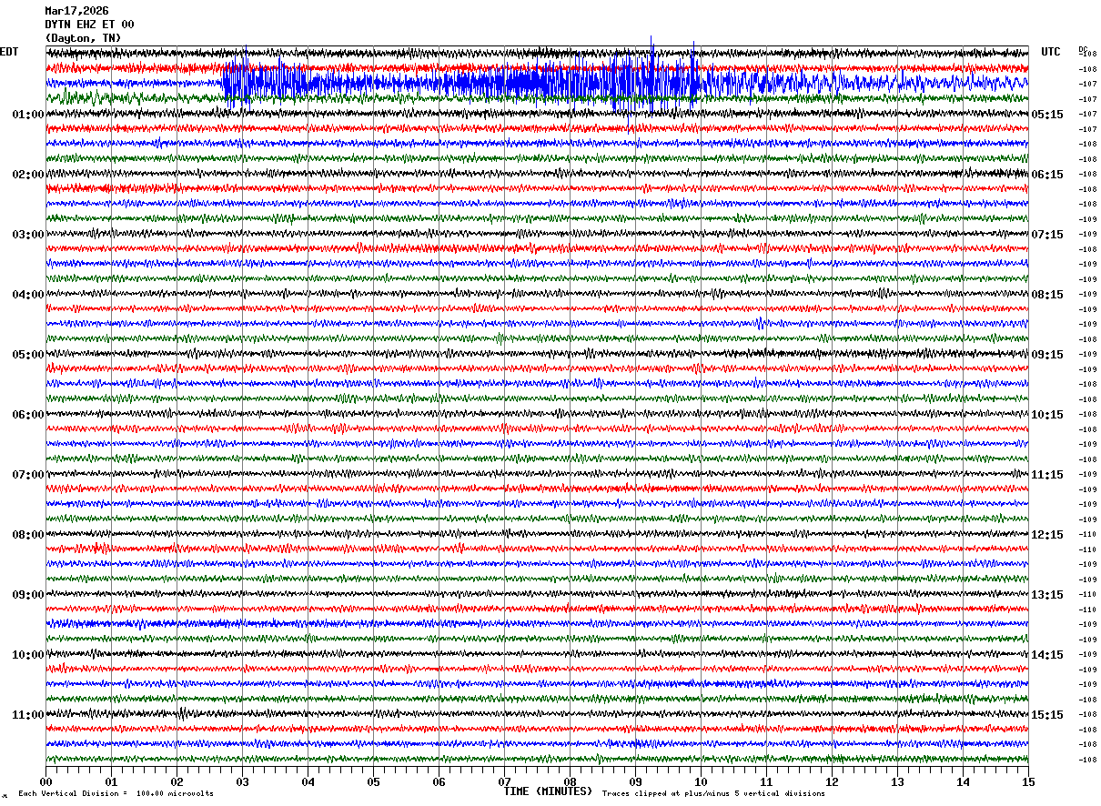Image resolution: width=1101 pixels, height=806 pixels.
Task: Click the 13:15 UTC time label
Action: 1047,595
